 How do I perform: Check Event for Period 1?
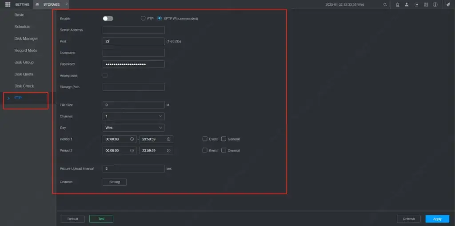pyautogui.click(x=205, y=139)
